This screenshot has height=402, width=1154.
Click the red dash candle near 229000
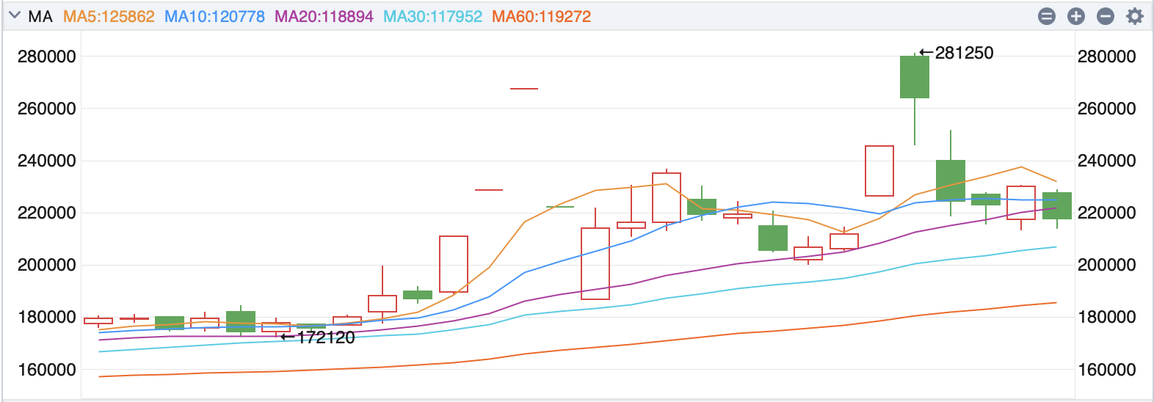pyautogui.click(x=489, y=190)
